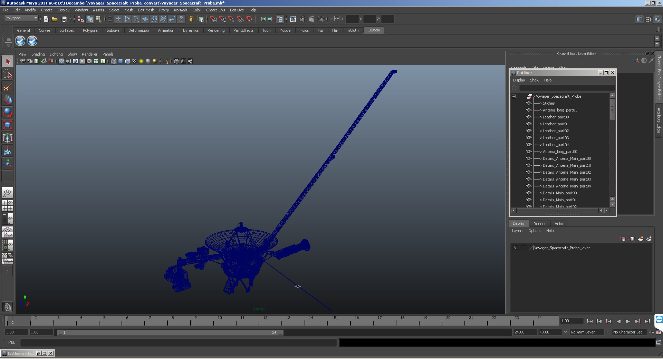
Task: Click the Save Scene disk icon
Action: click(x=64, y=19)
